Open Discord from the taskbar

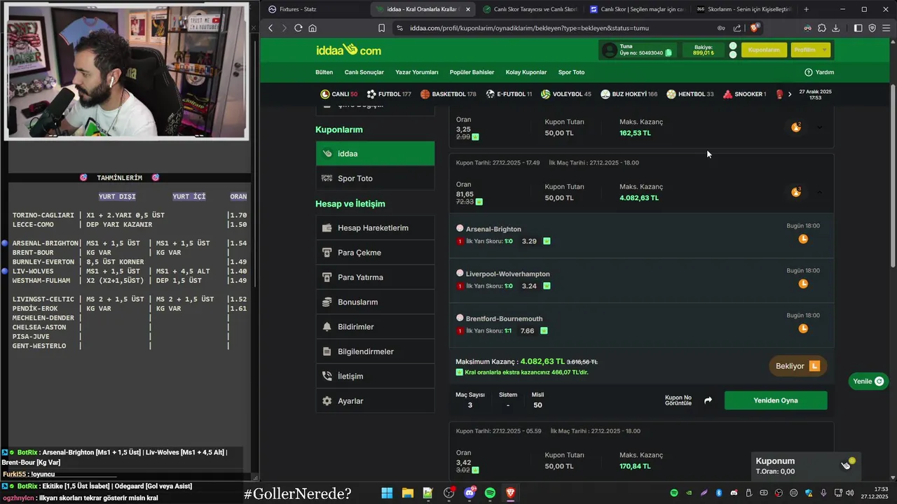tap(470, 493)
